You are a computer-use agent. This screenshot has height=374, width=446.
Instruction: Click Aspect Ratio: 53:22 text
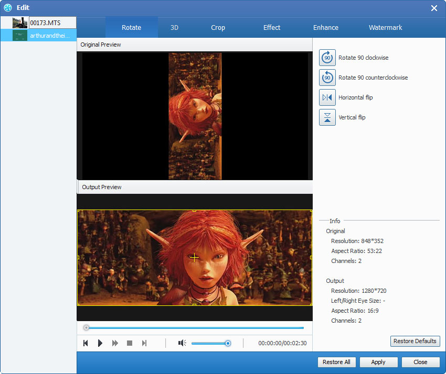(x=356, y=251)
